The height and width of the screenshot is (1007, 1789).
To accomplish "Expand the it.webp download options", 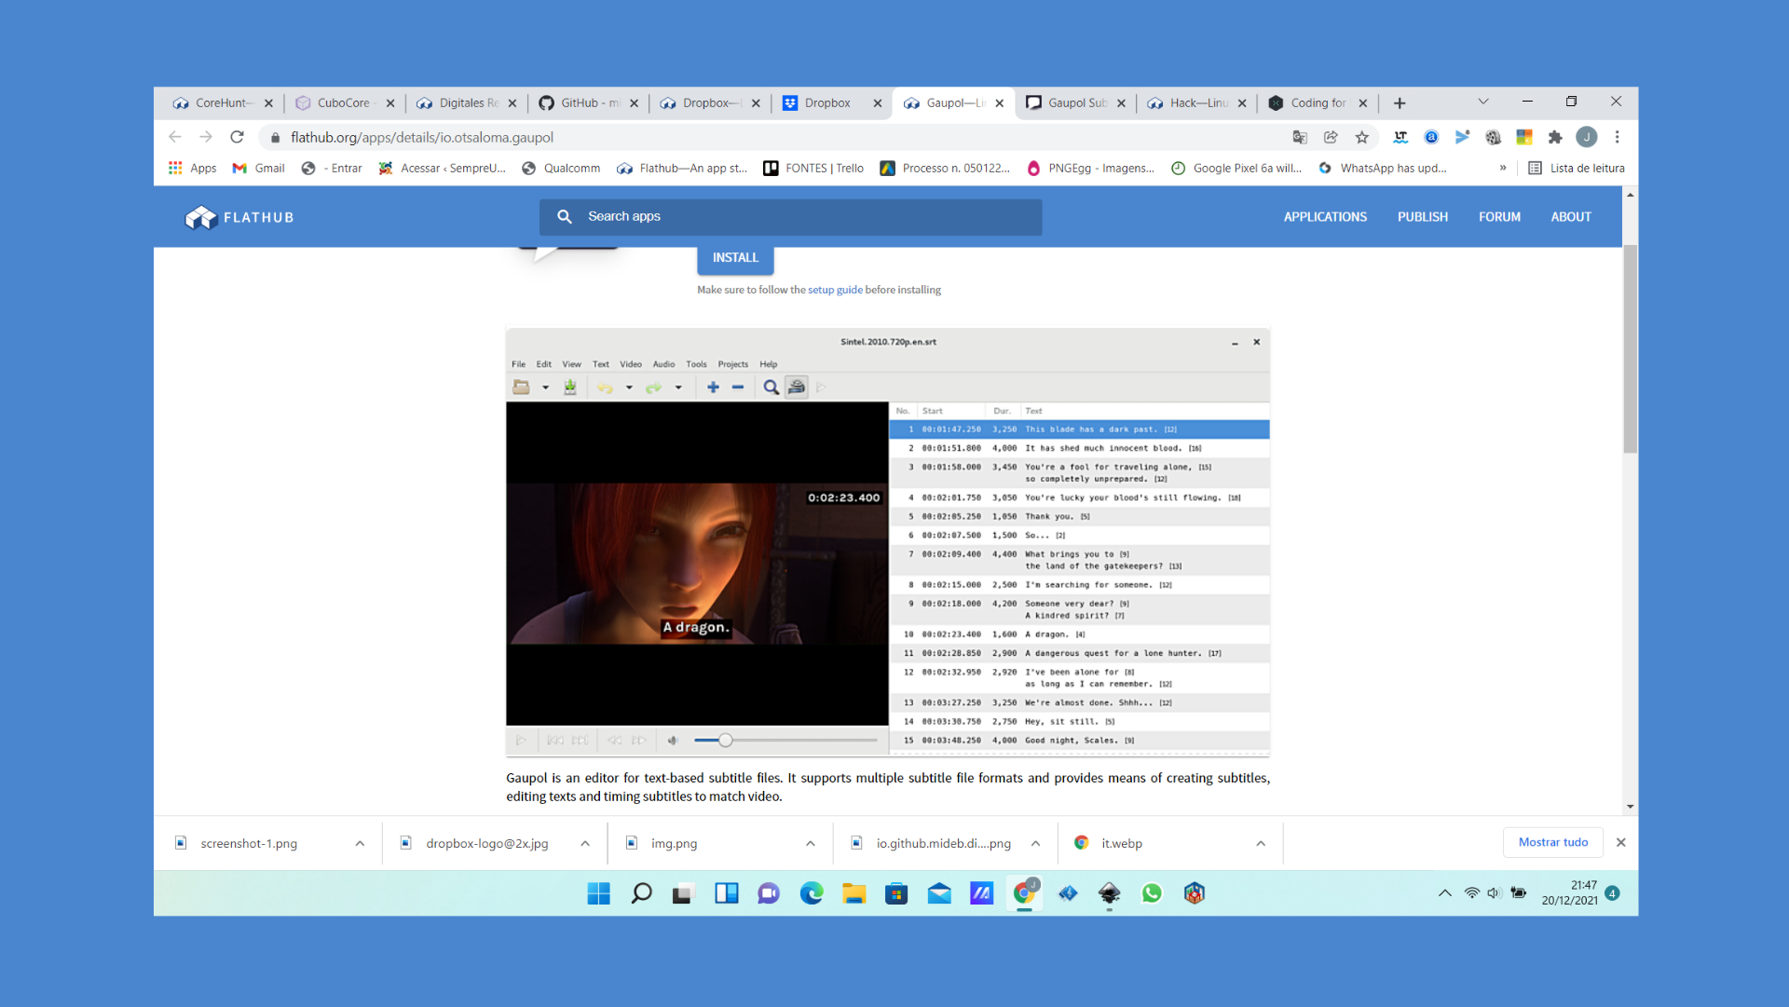I will 1261,843.
